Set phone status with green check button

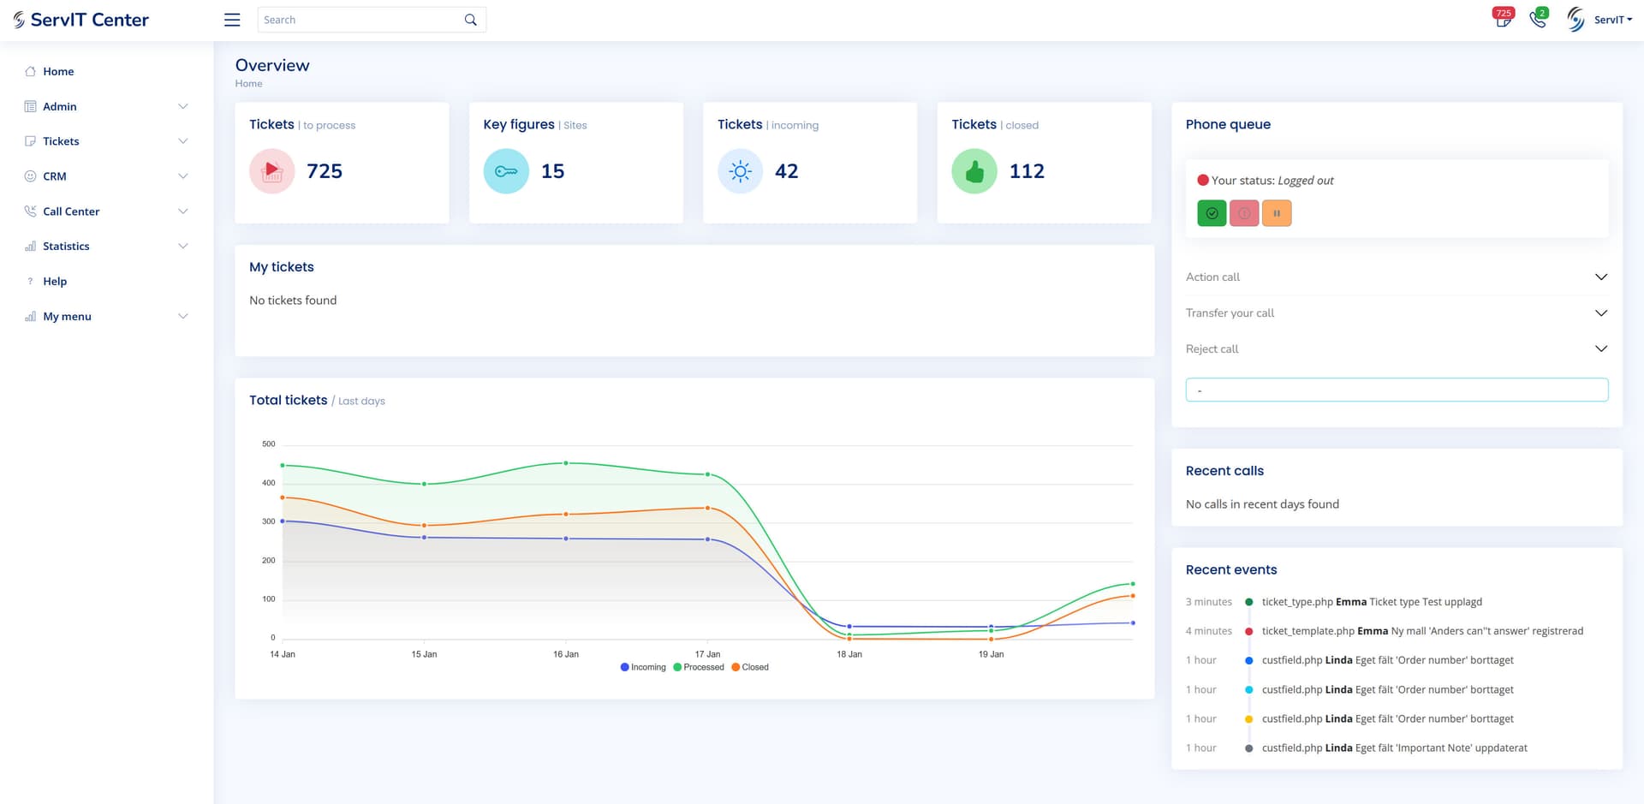coord(1212,213)
